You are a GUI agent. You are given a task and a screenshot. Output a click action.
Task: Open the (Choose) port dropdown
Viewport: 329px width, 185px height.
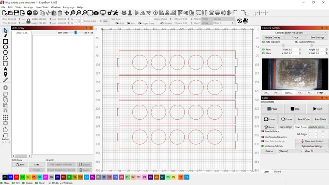pos(290,151)
